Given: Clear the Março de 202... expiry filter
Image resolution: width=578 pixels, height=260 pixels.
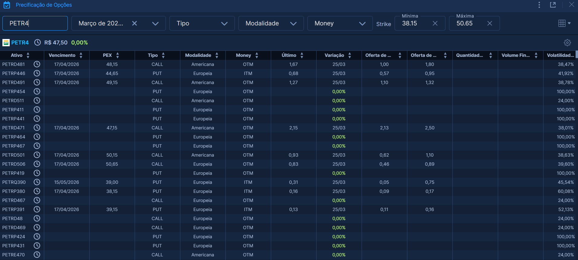Looking at the screenshot, I should point(135,23).
